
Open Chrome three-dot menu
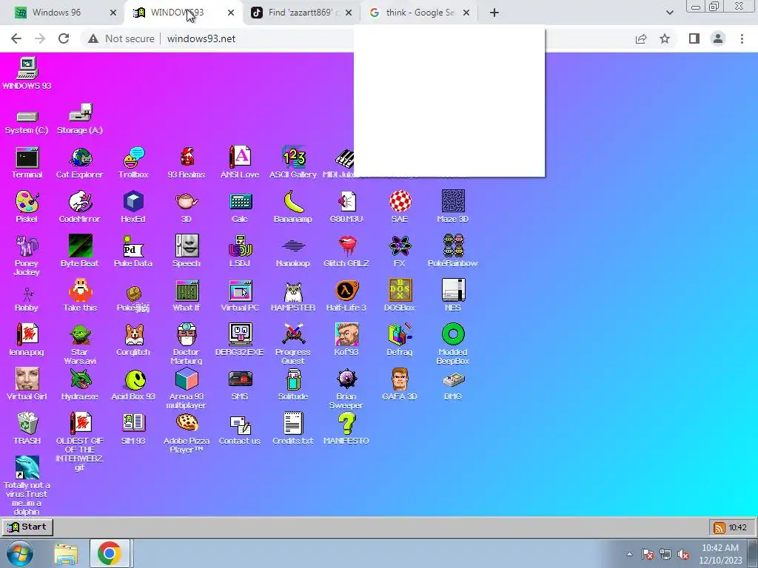click(x=742, y=38)
